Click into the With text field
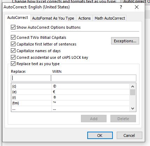150x146 pixels. click(x=94, y=78)
